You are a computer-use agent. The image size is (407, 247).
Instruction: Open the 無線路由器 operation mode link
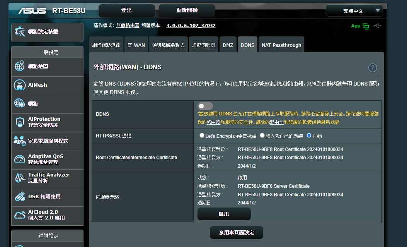tap(128, 26)
